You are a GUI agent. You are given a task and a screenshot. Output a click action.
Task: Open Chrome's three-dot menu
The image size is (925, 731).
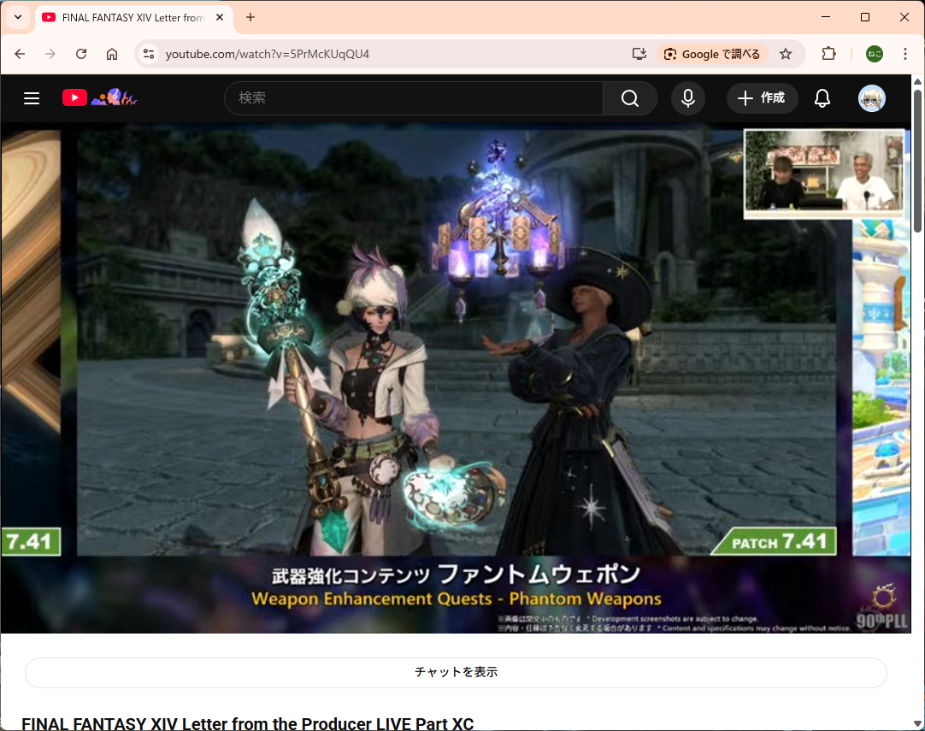coord(904,54)
